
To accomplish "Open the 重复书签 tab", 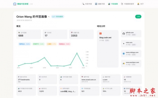I will click(x=100, y=4).
